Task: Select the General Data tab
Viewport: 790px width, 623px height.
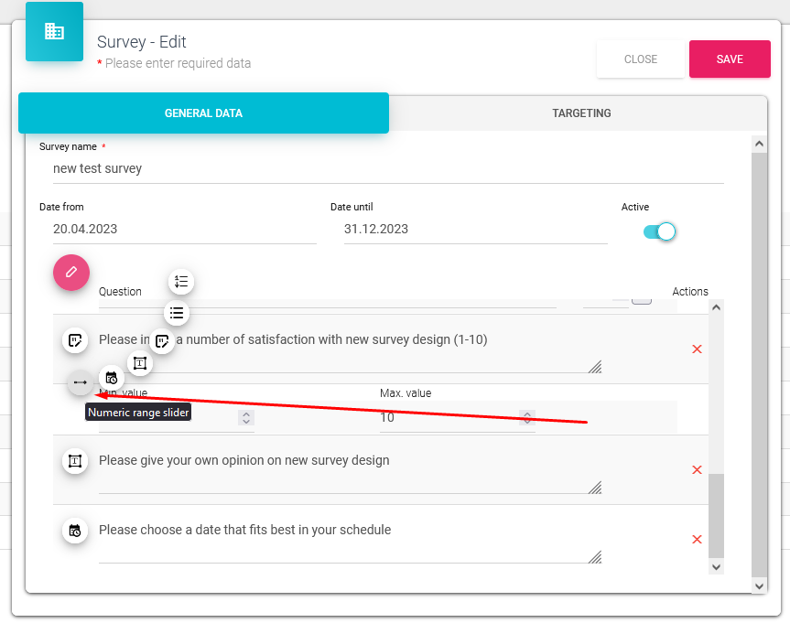Action: click(203, 113)
